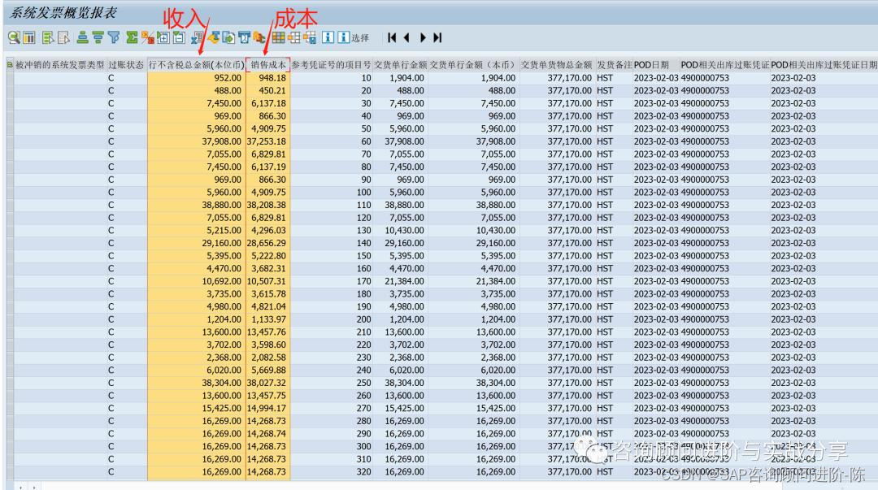Click the Save Layout icon
878x490 pixels.
310,37
